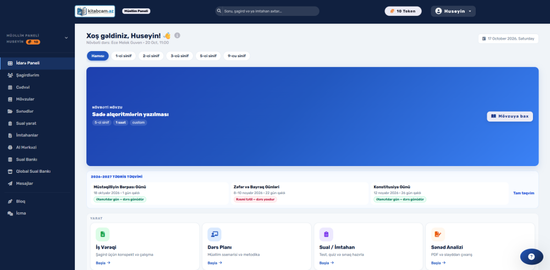Image resolution: width=550 pixels, height=270 pixels.
Task: Click Başla under İş Vərəqi
Action: tap(103, 263)
